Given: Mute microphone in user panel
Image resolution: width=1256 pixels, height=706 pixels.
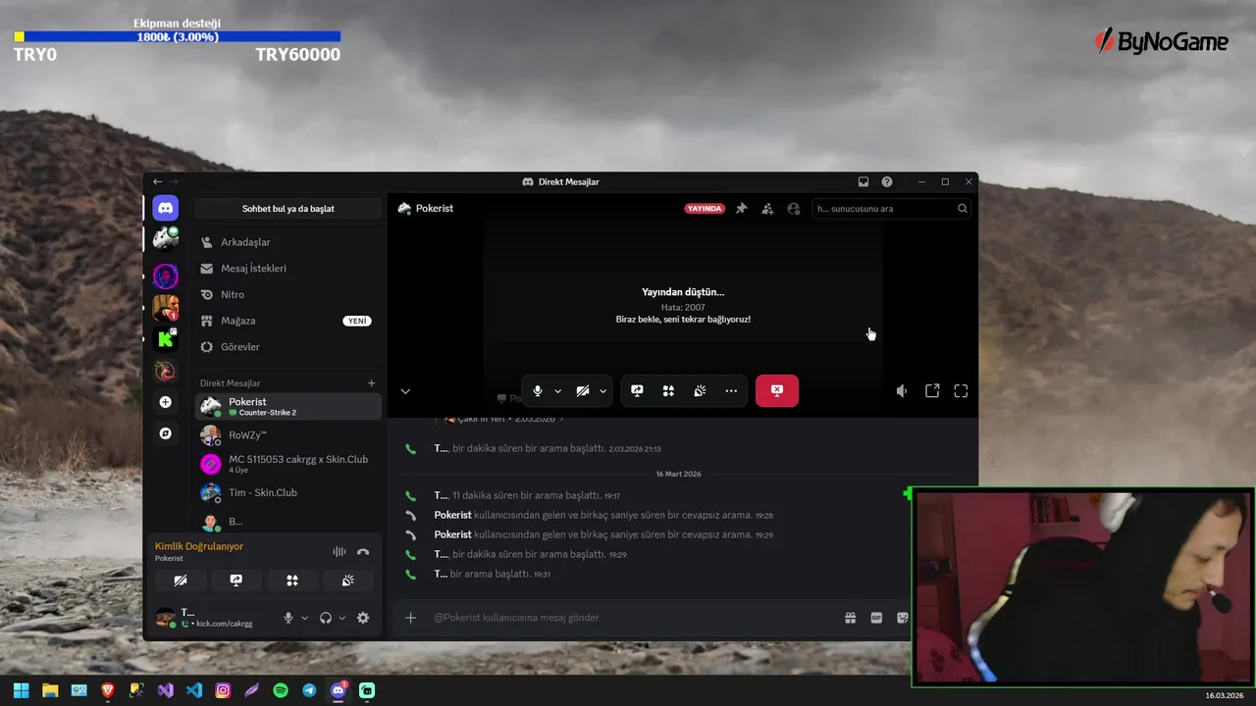Looking at the screenshot, I should click(288, 618).
